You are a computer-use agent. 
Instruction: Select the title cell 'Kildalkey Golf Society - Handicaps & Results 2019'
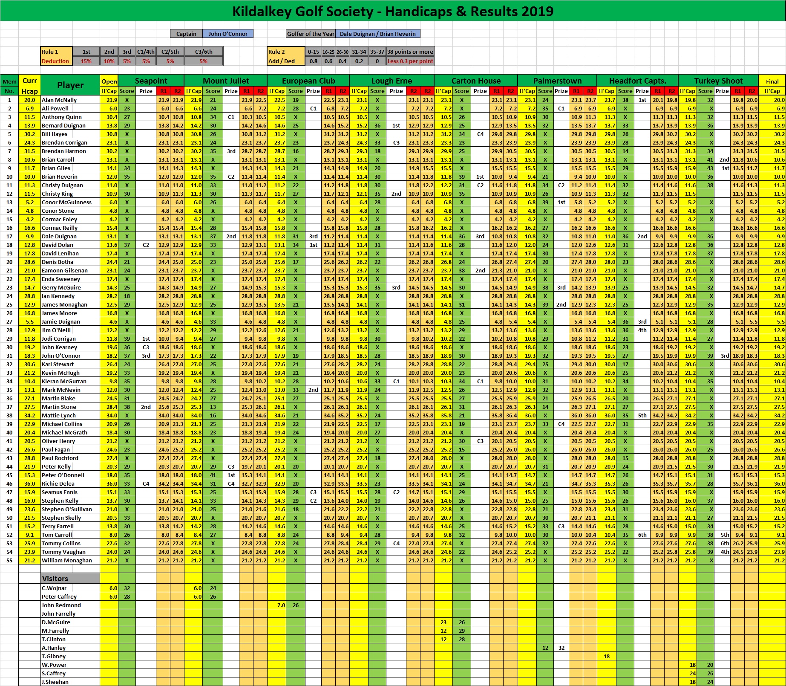click(x=393, y=11)
